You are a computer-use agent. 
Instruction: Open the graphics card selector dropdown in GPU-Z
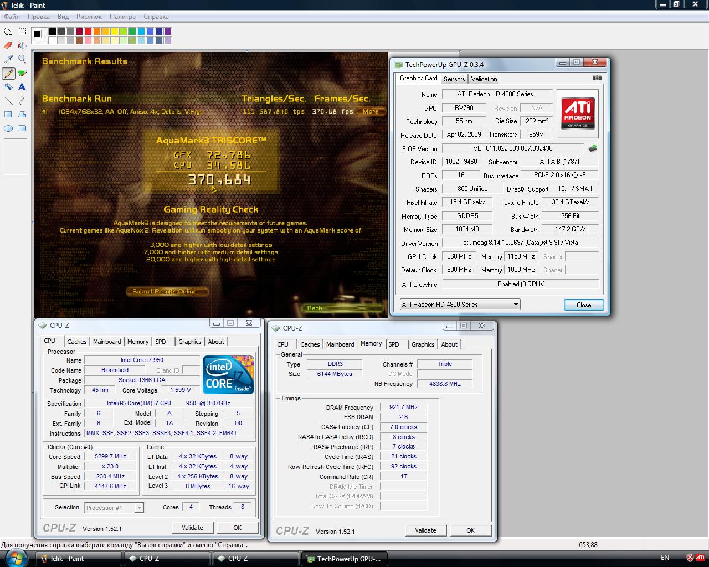point(460,304)
